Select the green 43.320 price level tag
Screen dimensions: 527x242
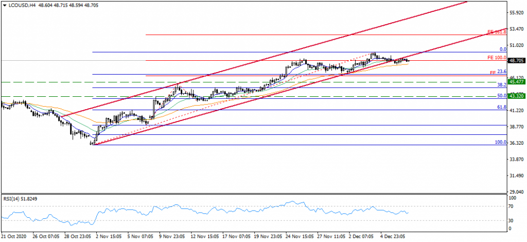pos(516,96)
